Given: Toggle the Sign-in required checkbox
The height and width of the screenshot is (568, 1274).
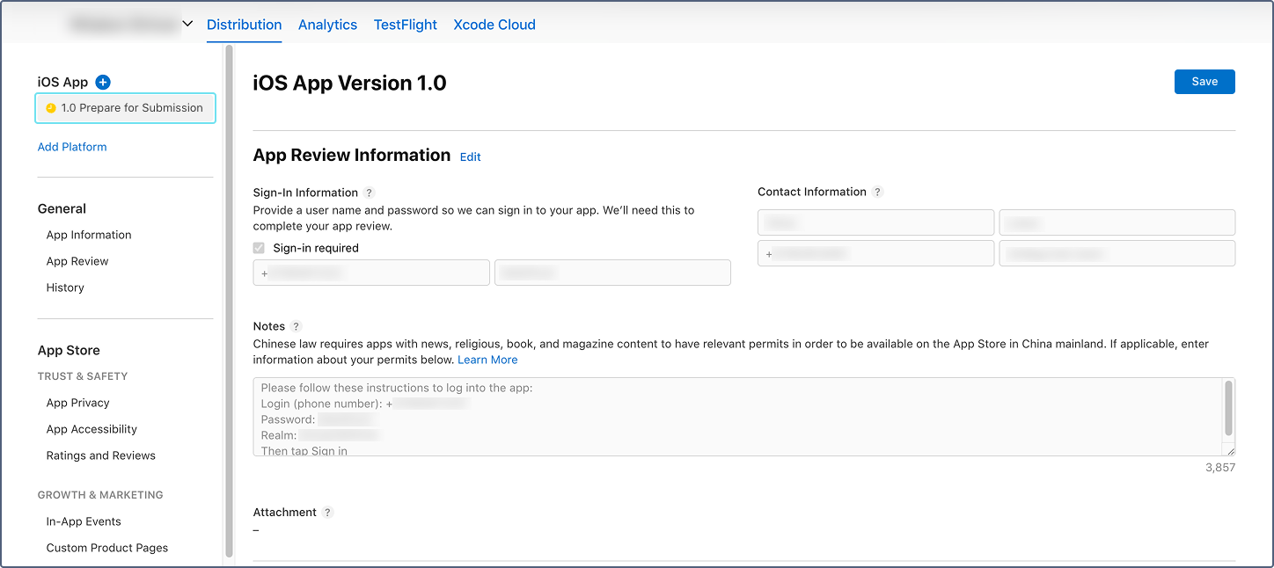Looking at the screenshot, I should click(x=259, y=248).
